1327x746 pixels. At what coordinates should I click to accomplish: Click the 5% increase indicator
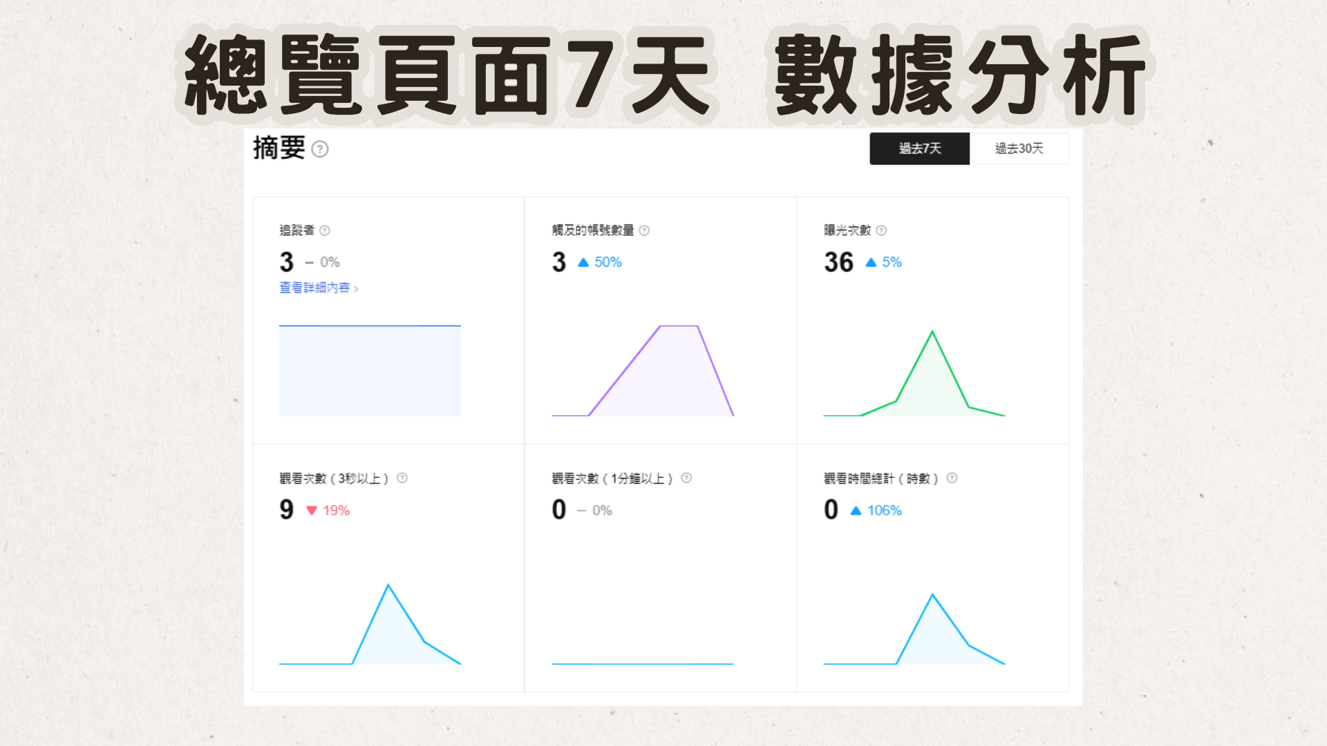point(883,262)
